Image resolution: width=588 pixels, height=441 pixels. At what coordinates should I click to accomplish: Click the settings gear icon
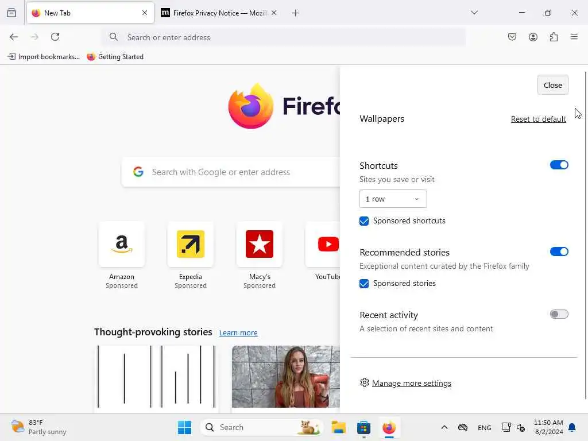pyautogui.click(x=365, y=382)
